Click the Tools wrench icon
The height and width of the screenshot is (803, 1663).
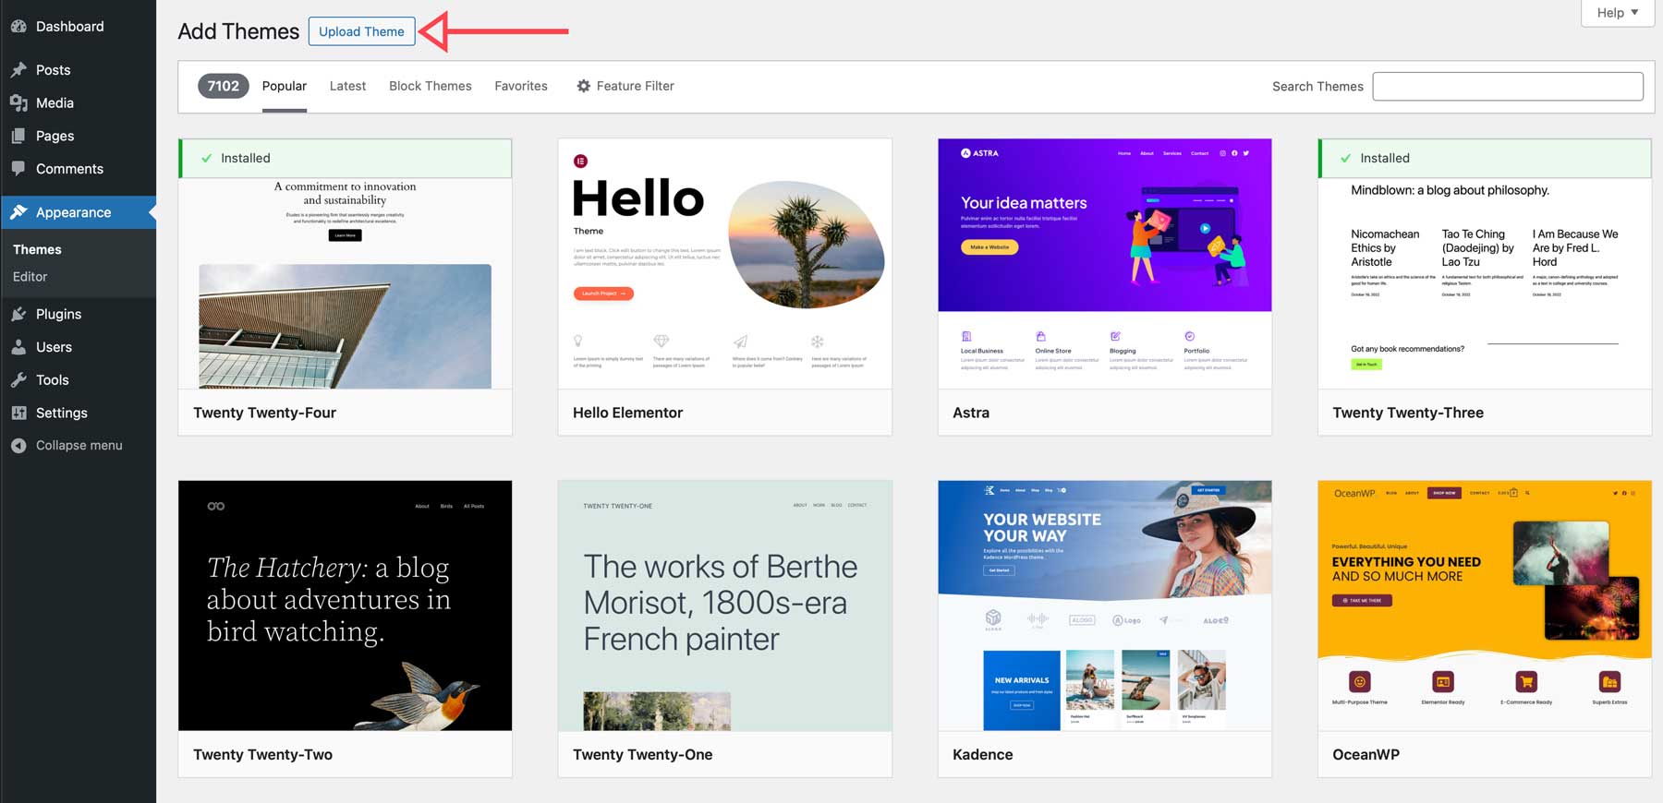pyautogui.click(x=18, y=380)
